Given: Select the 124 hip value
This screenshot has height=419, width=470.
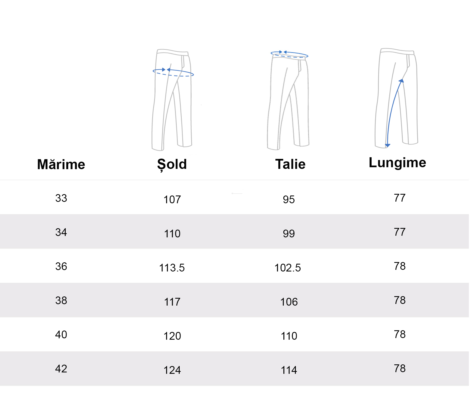Looking at the screenshot, I should tap(172, 370).
